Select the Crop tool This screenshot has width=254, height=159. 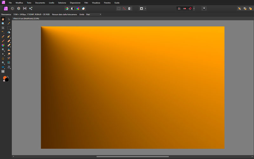3,28
